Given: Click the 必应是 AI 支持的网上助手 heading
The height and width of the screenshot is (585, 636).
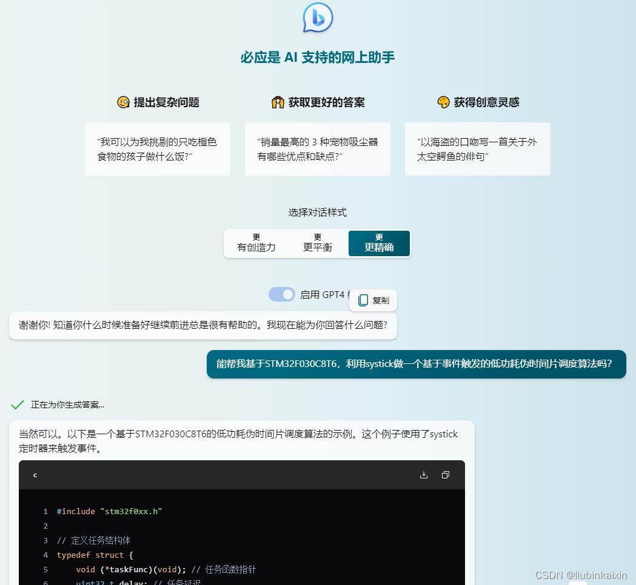Looking at the screenshot, I should tap(318, 57).
